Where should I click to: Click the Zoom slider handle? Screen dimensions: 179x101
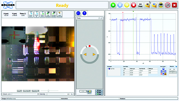pyautogui.click(x=12, y=94)
